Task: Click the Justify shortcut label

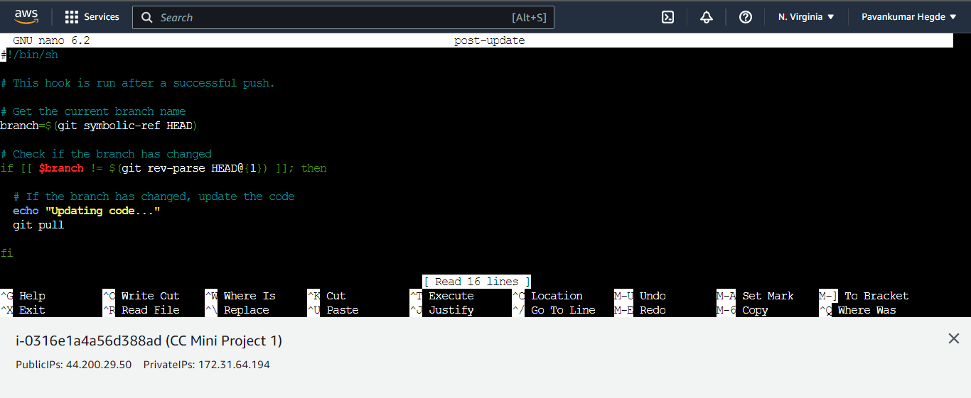Action: [x=451, y=310]
